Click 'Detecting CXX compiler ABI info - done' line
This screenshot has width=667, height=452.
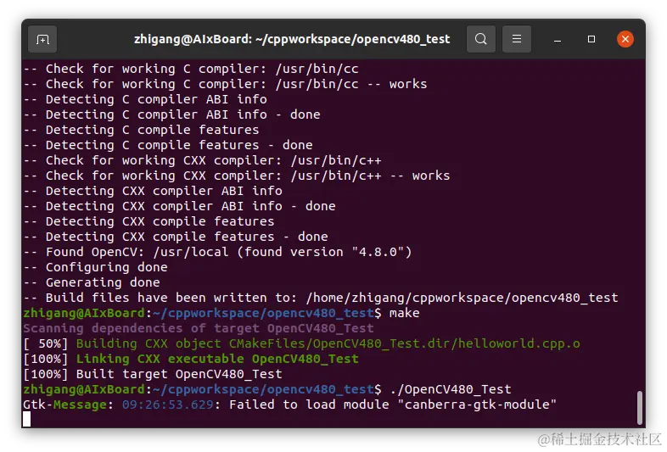(180, 207)
